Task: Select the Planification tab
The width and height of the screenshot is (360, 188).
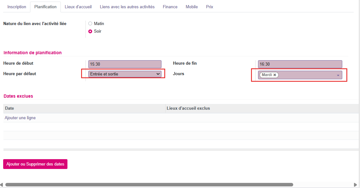Action: coord(45,7)
